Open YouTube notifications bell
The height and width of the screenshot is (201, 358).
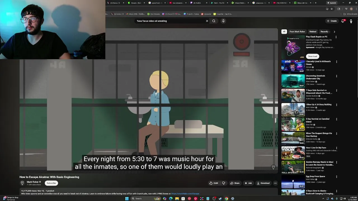pyautogui.click(x=343, y=21)
